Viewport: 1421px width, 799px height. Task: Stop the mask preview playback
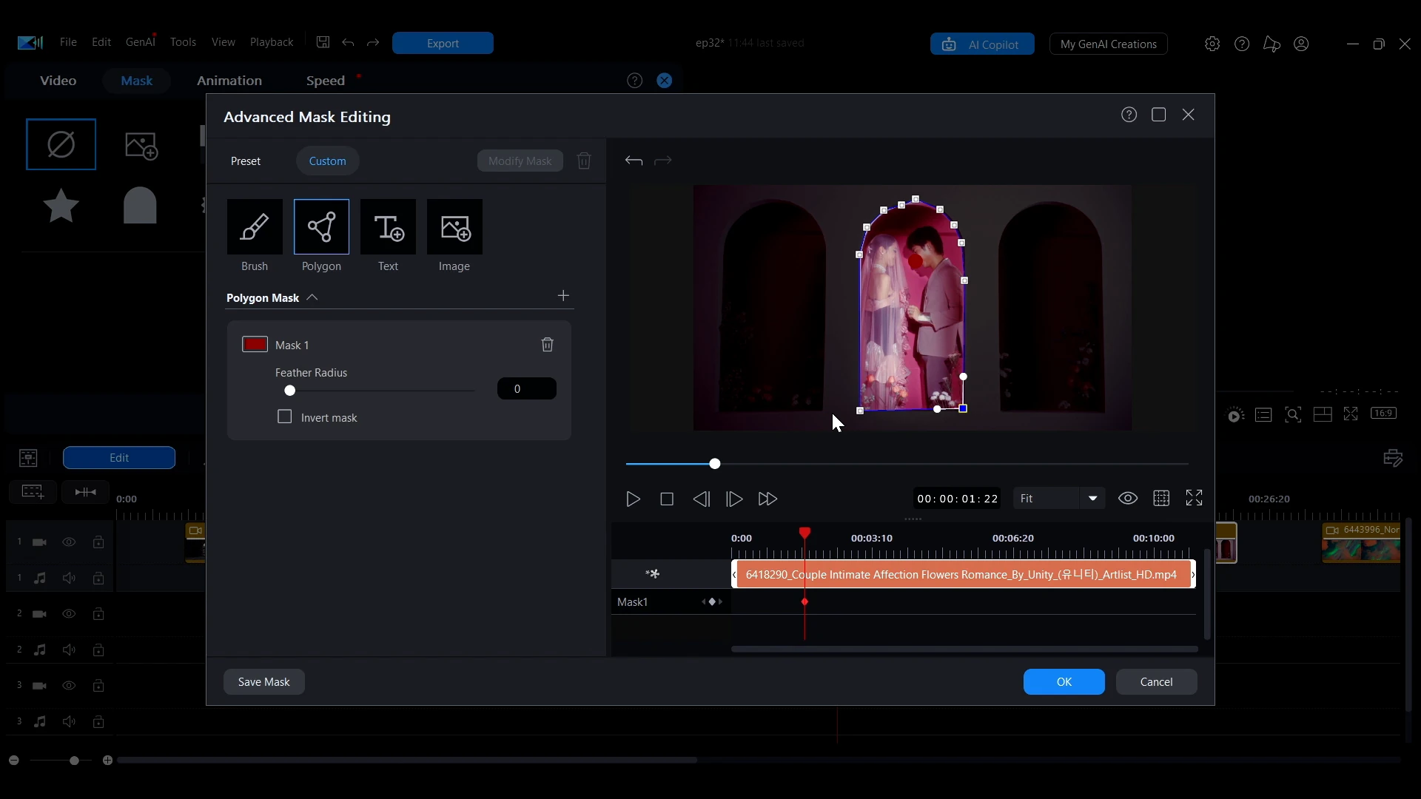tap(667, 499)
